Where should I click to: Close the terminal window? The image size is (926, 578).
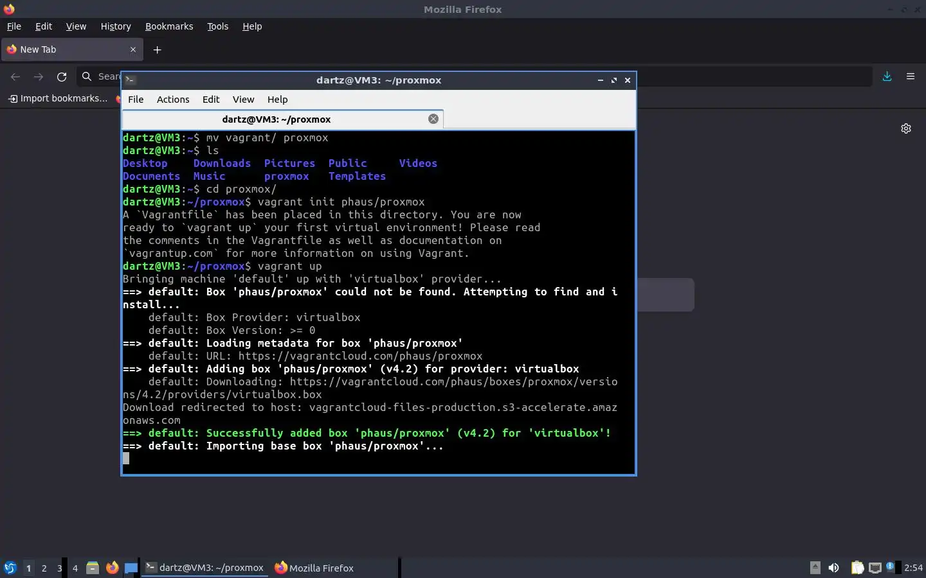tap(628, 80)
